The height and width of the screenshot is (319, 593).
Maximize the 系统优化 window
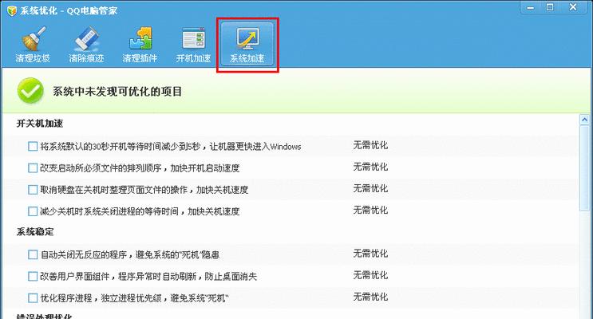(x=550, y=7)
